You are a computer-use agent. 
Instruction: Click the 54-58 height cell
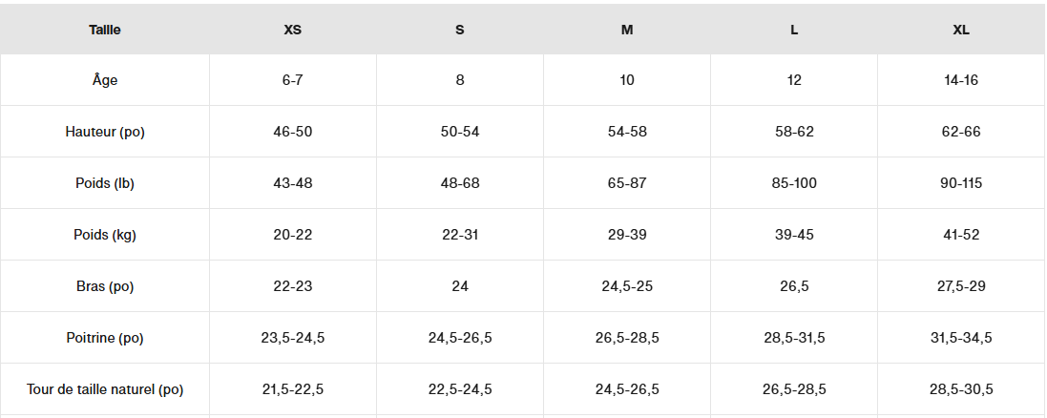(627, 132)
